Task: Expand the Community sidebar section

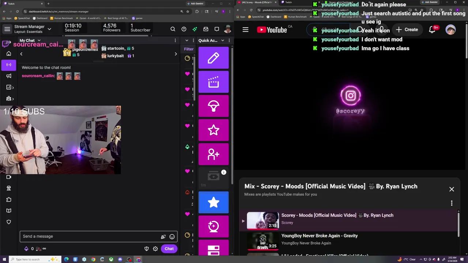Action: coord(10,99)
